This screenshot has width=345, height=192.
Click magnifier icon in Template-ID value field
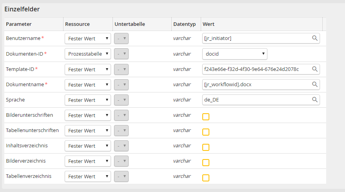[x=314, y=69]
